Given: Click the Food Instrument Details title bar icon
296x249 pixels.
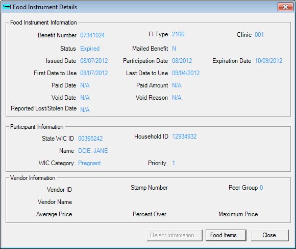Looking at the screenshot, I should pos(7,7).
